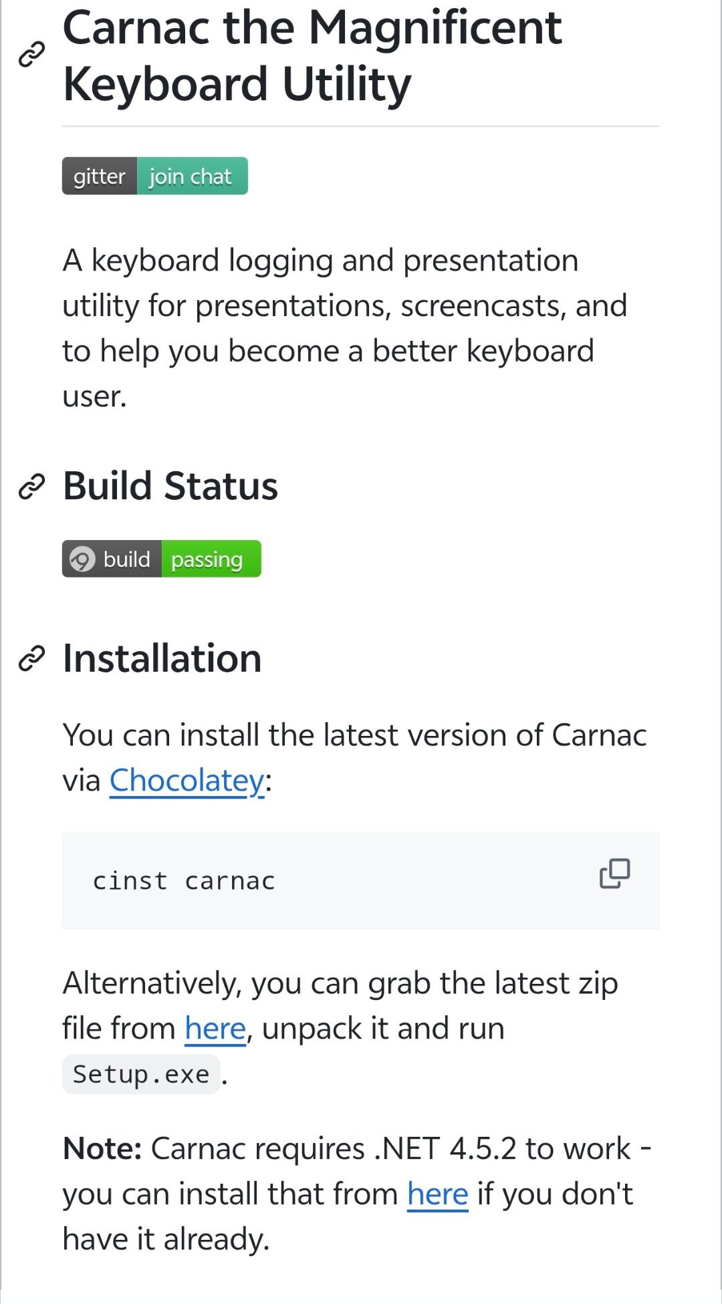Click the build label on the status badge
This screenshot has width=722, height=1304.
coord(127,559)
